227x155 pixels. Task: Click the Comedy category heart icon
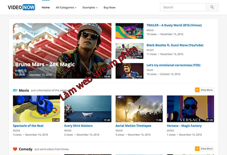15,149
